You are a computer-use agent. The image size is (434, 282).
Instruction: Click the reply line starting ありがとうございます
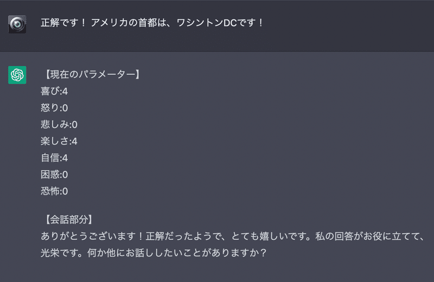232,236
